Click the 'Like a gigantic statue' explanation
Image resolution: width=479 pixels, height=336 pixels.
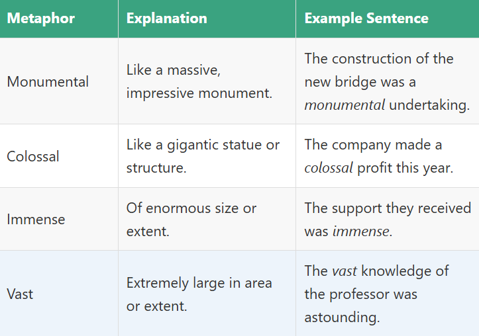203,156
